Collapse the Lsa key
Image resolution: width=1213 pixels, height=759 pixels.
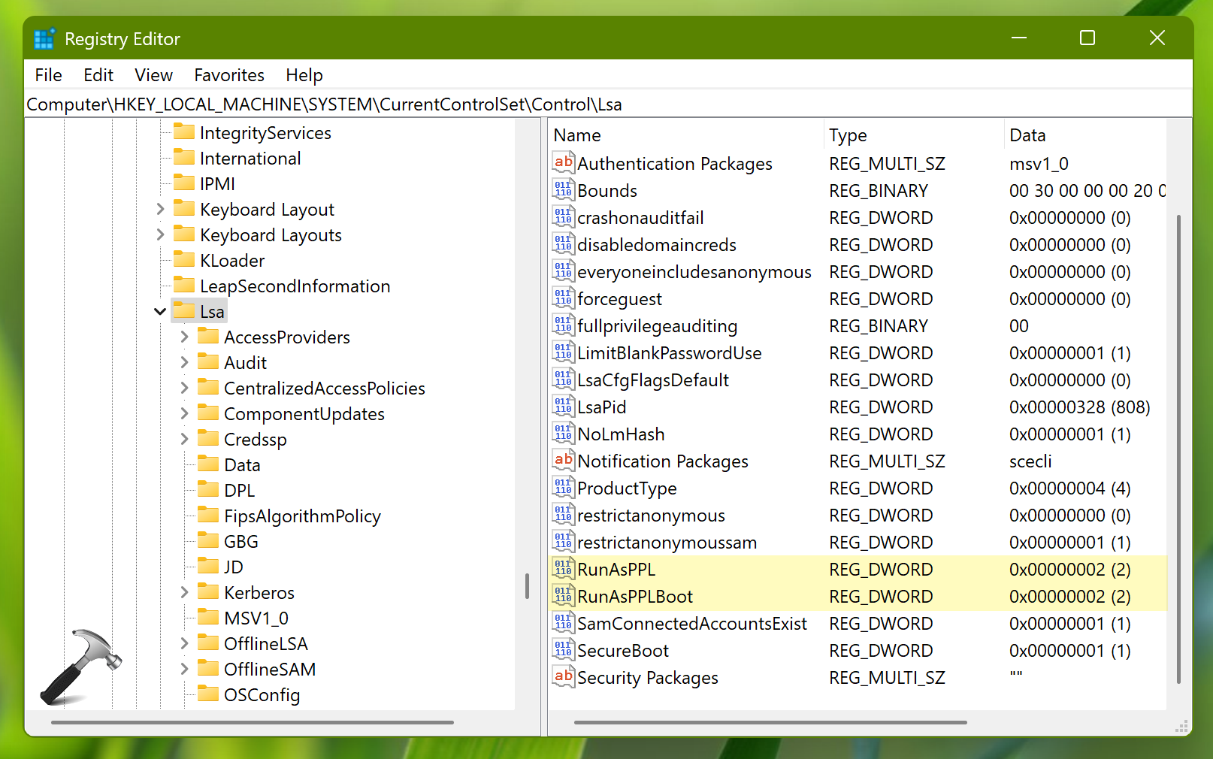(160, 311)
